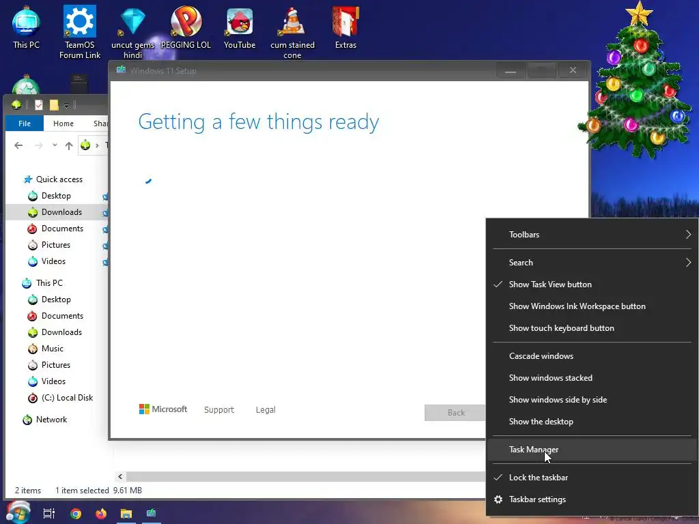Select Pictures under Quick access
The width and height of the screenshot is (699, 524).
point(56,245)
